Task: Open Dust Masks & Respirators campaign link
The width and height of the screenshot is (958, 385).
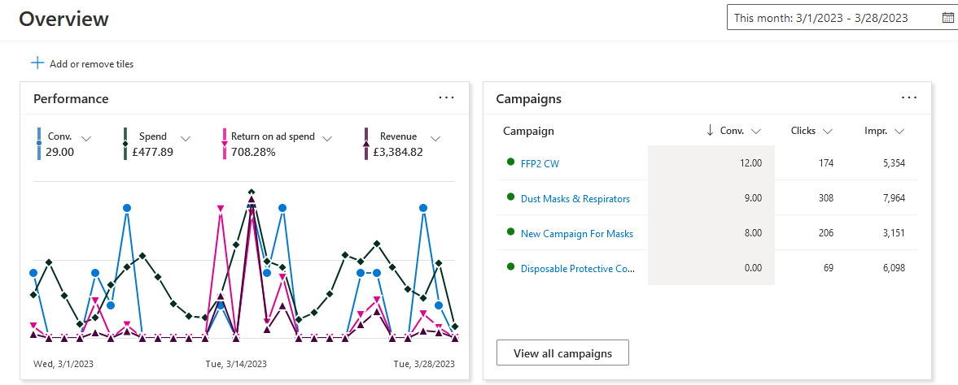Action: pyautogui.click(x=575, y=198)
